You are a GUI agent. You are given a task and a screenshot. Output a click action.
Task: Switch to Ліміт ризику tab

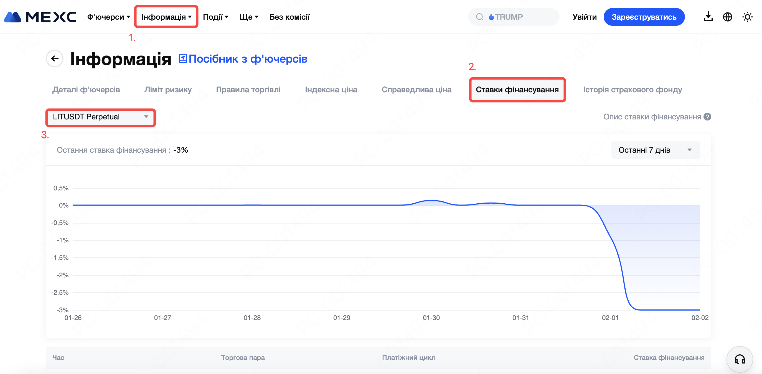pos(168,89)
